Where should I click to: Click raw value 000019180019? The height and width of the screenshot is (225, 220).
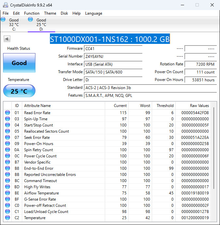(195, 193)
